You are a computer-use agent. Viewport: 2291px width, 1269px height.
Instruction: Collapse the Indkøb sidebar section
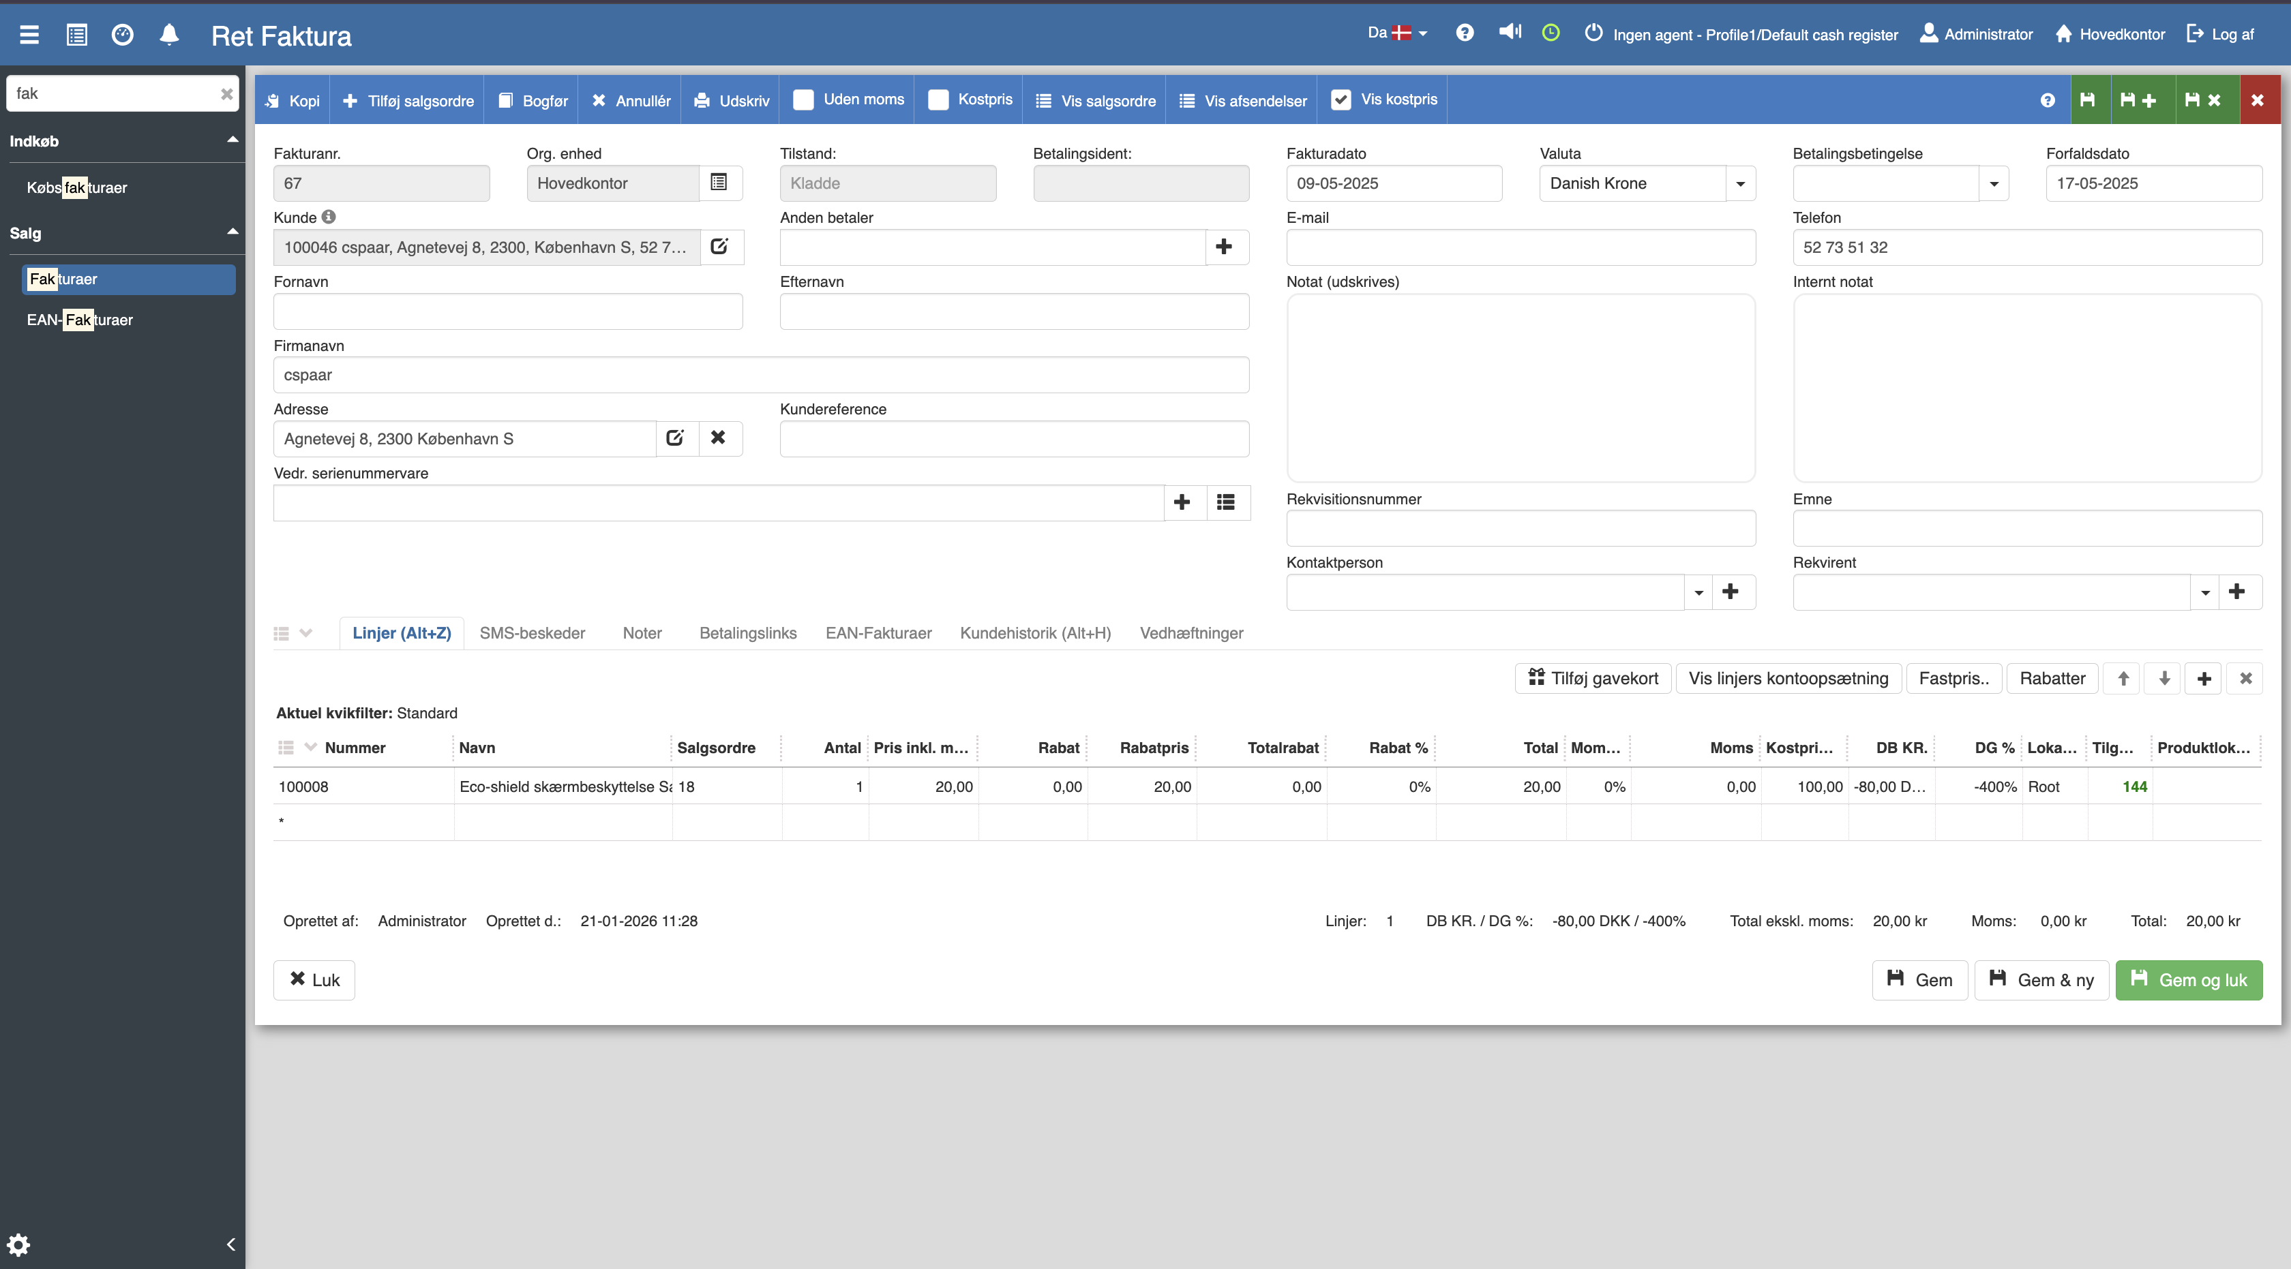click(x=232, y=140)
